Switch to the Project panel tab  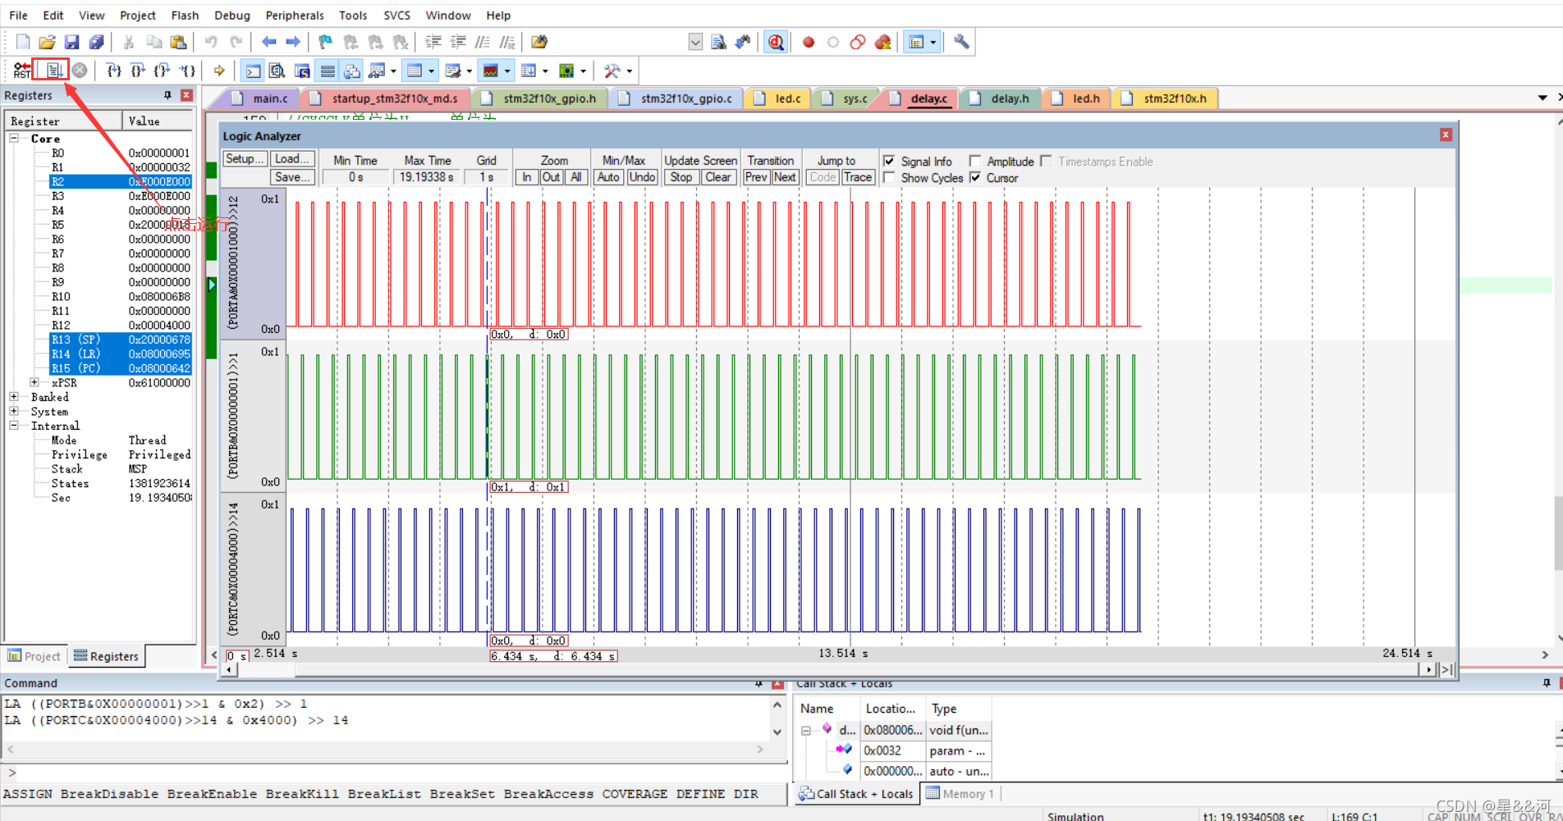click(34, 656)
